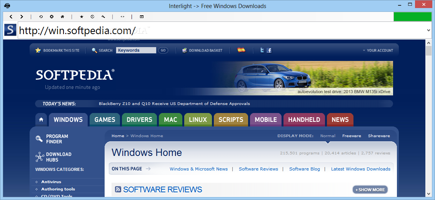
Task: Click the Interlight app icon in title bar
Action: coord(7,5)
